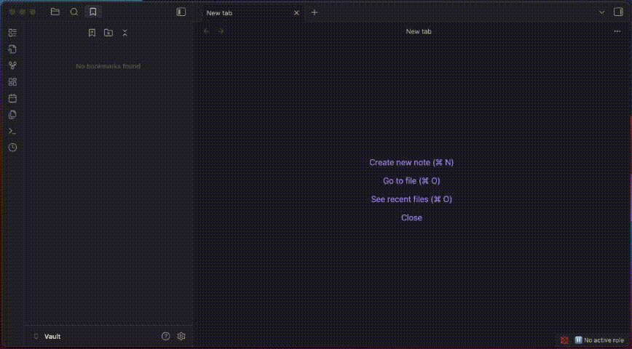Viewport: 632px width, 349px height.
Task: Open the Vault switcher
Action: click(47, 337)
